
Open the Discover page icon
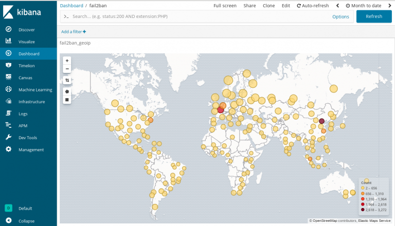8,29
